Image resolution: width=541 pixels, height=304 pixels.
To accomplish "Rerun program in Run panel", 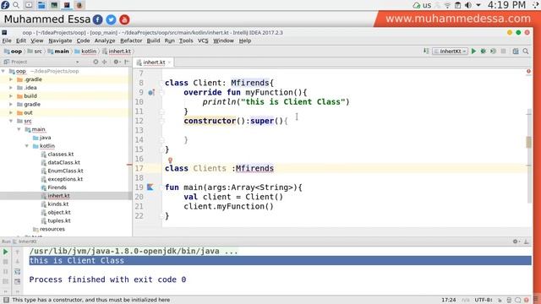I will pyautogui.click(x=6, y=252).
